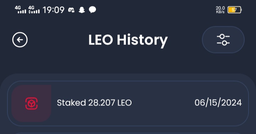Tap the 19:09 clock in status bar
The image size is (256, 134).
pyautogui.click(x=54, y=10)
